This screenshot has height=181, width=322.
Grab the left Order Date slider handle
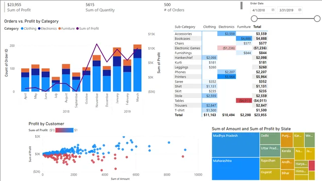click(254, 19)
